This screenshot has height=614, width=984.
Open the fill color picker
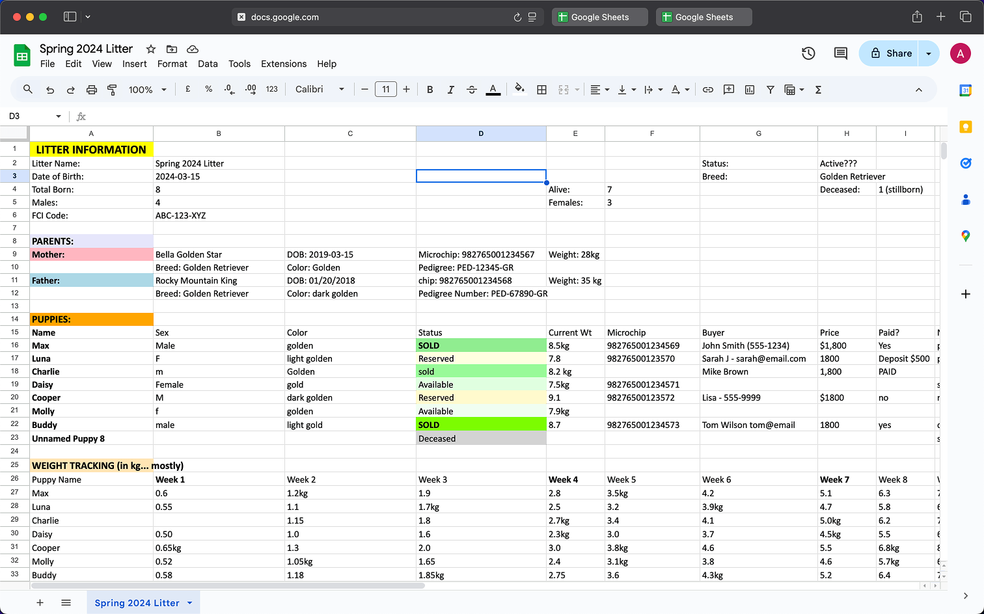pos(519,89)
